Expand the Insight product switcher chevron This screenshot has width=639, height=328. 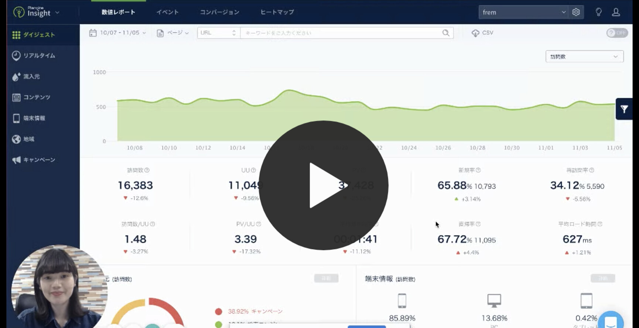click(x=57, y=13)
